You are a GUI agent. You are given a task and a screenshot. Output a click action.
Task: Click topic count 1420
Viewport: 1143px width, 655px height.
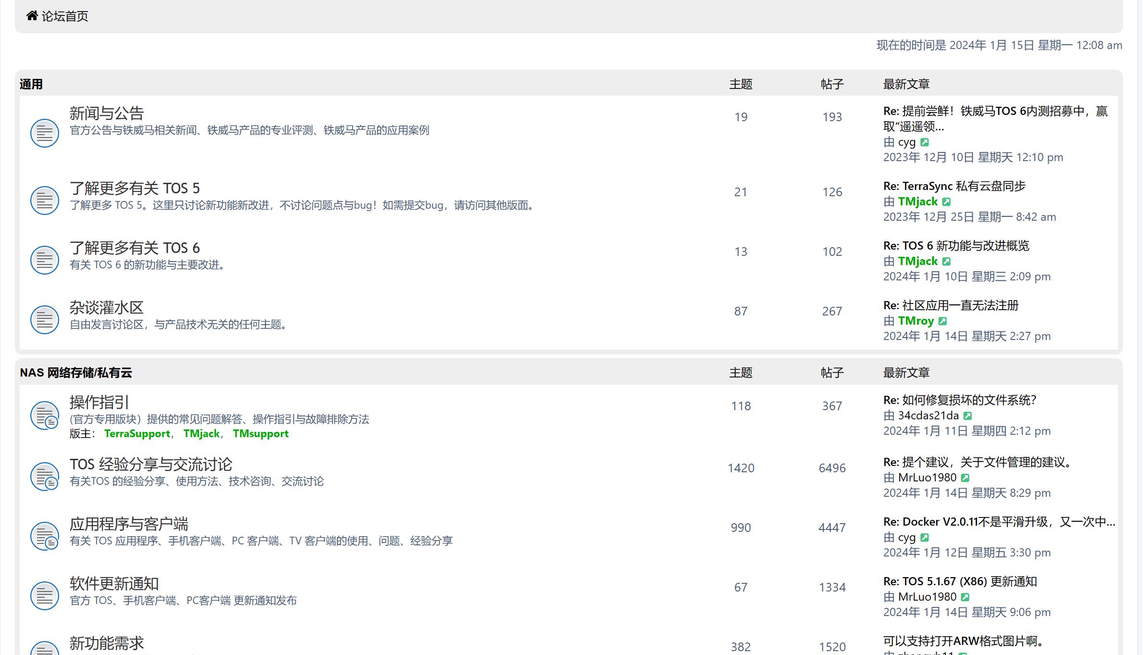[741, 468]
